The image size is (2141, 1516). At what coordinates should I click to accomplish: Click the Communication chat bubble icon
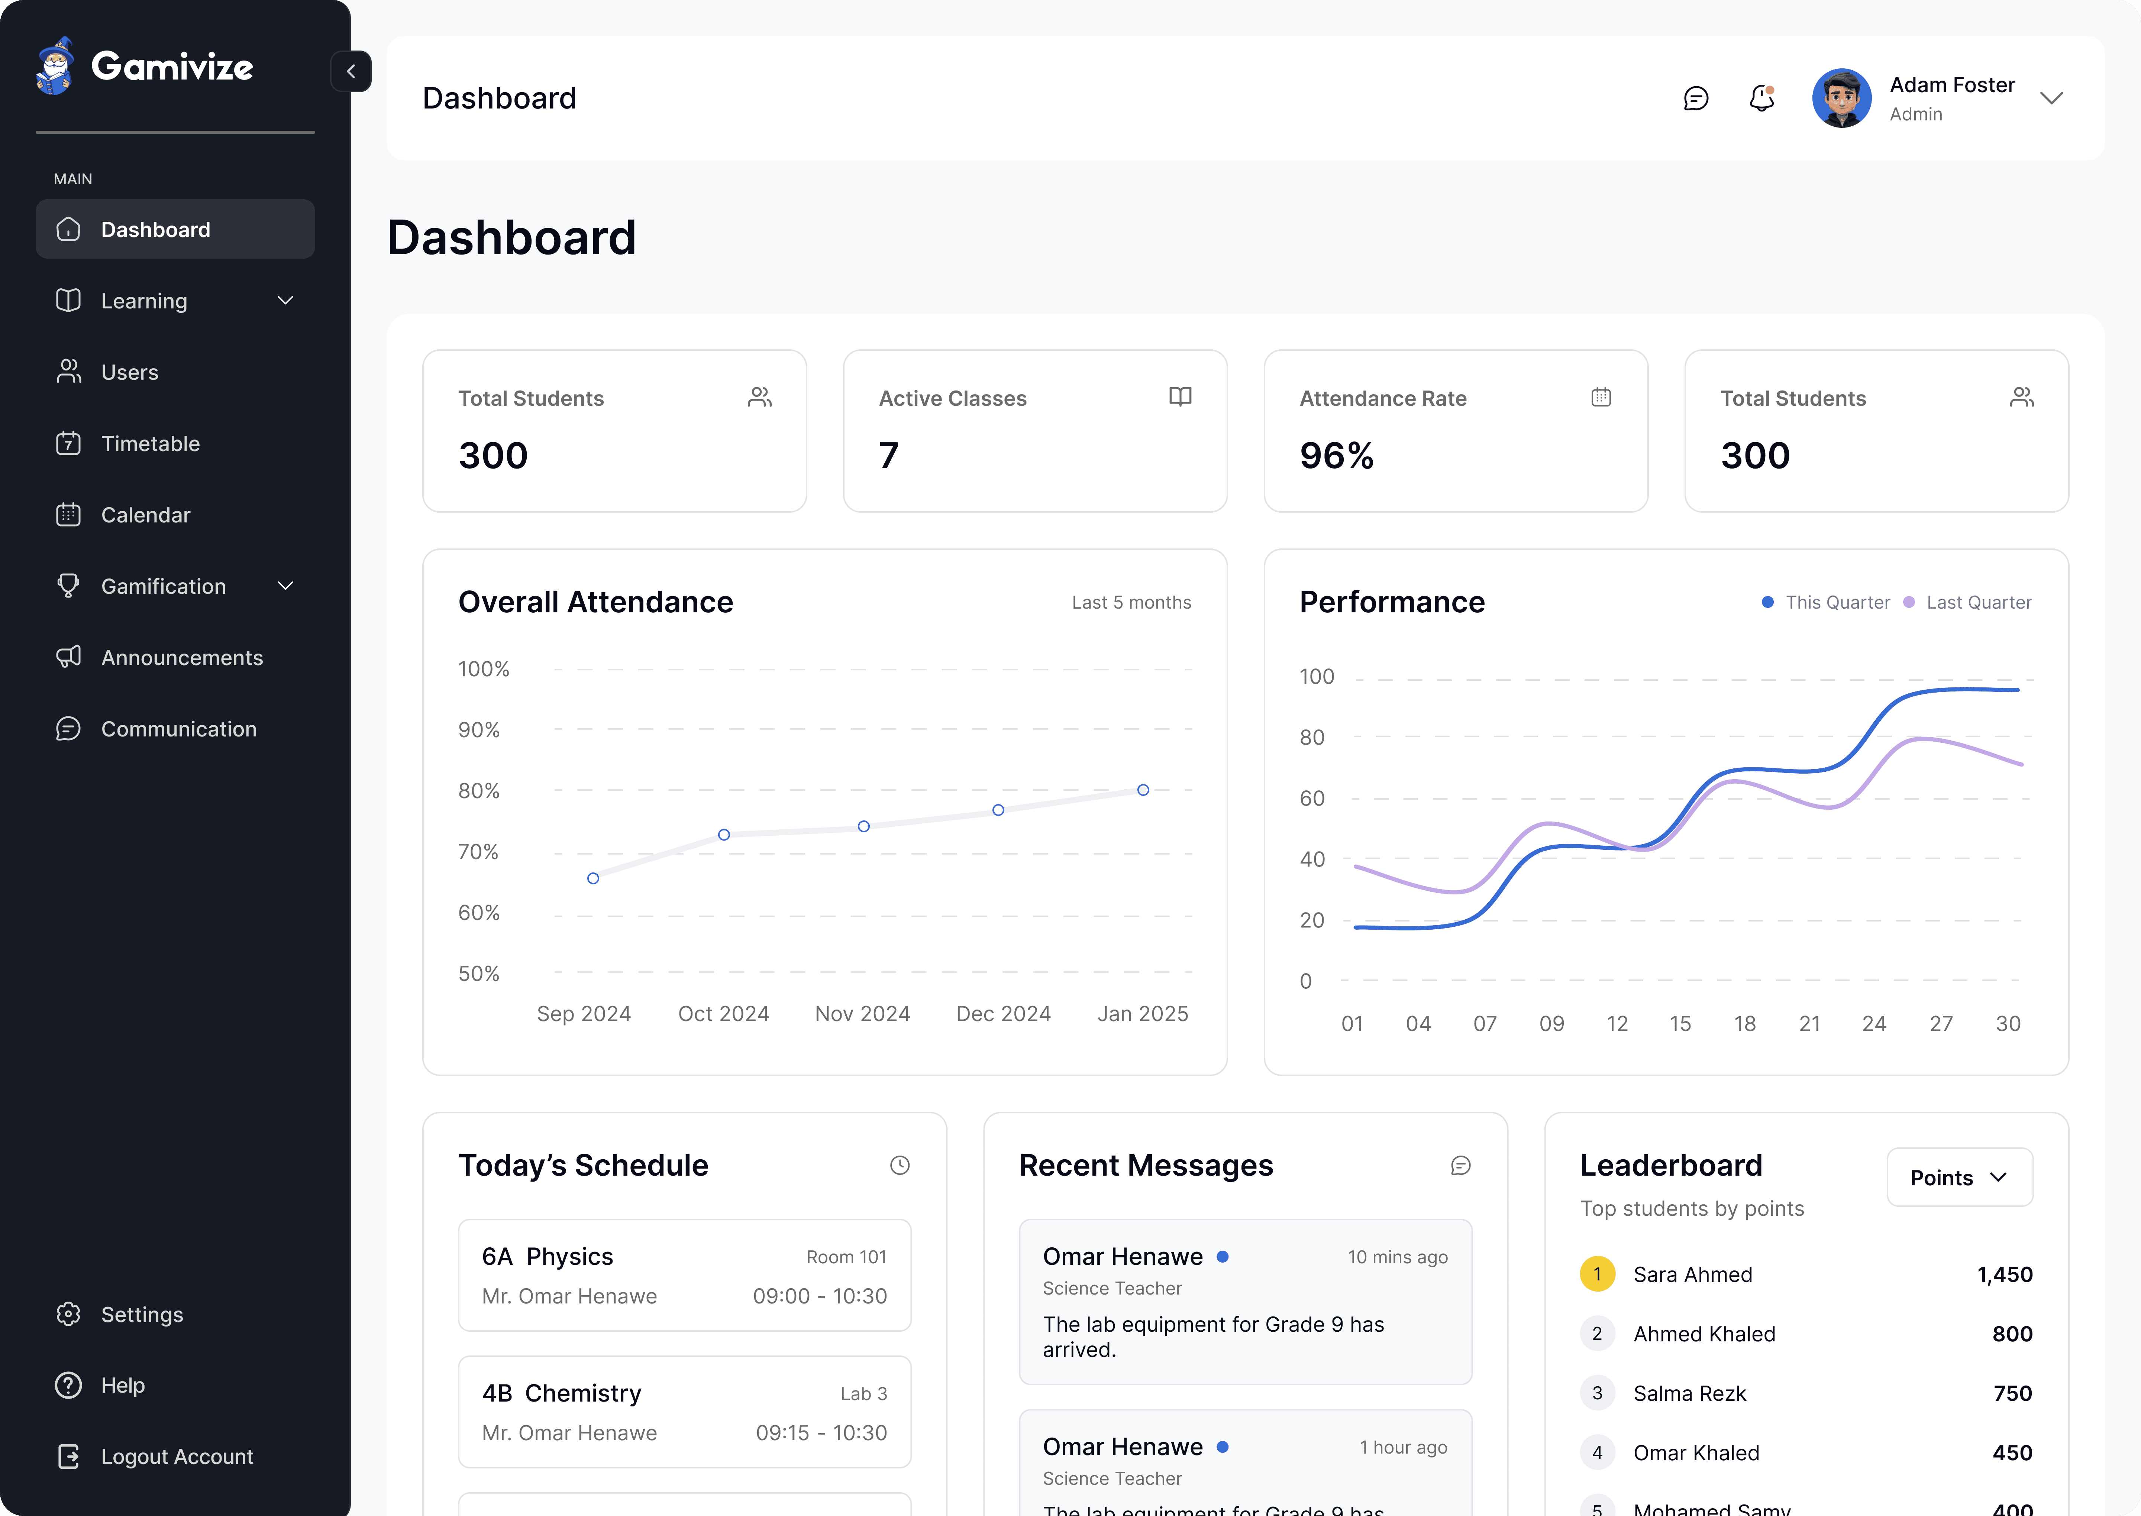(68, 729)
